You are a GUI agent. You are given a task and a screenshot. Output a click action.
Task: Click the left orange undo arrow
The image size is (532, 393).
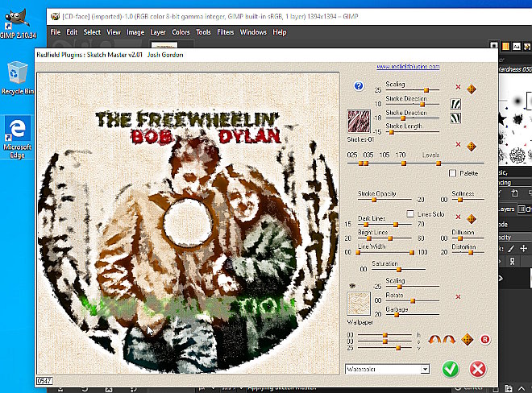(434, 339)
